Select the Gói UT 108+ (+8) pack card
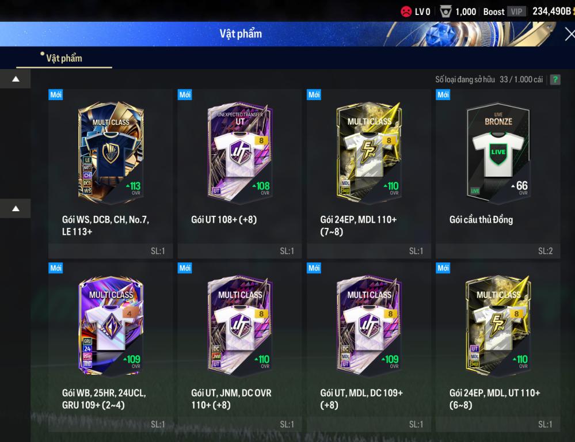575x442 pixels. (239, 174)
